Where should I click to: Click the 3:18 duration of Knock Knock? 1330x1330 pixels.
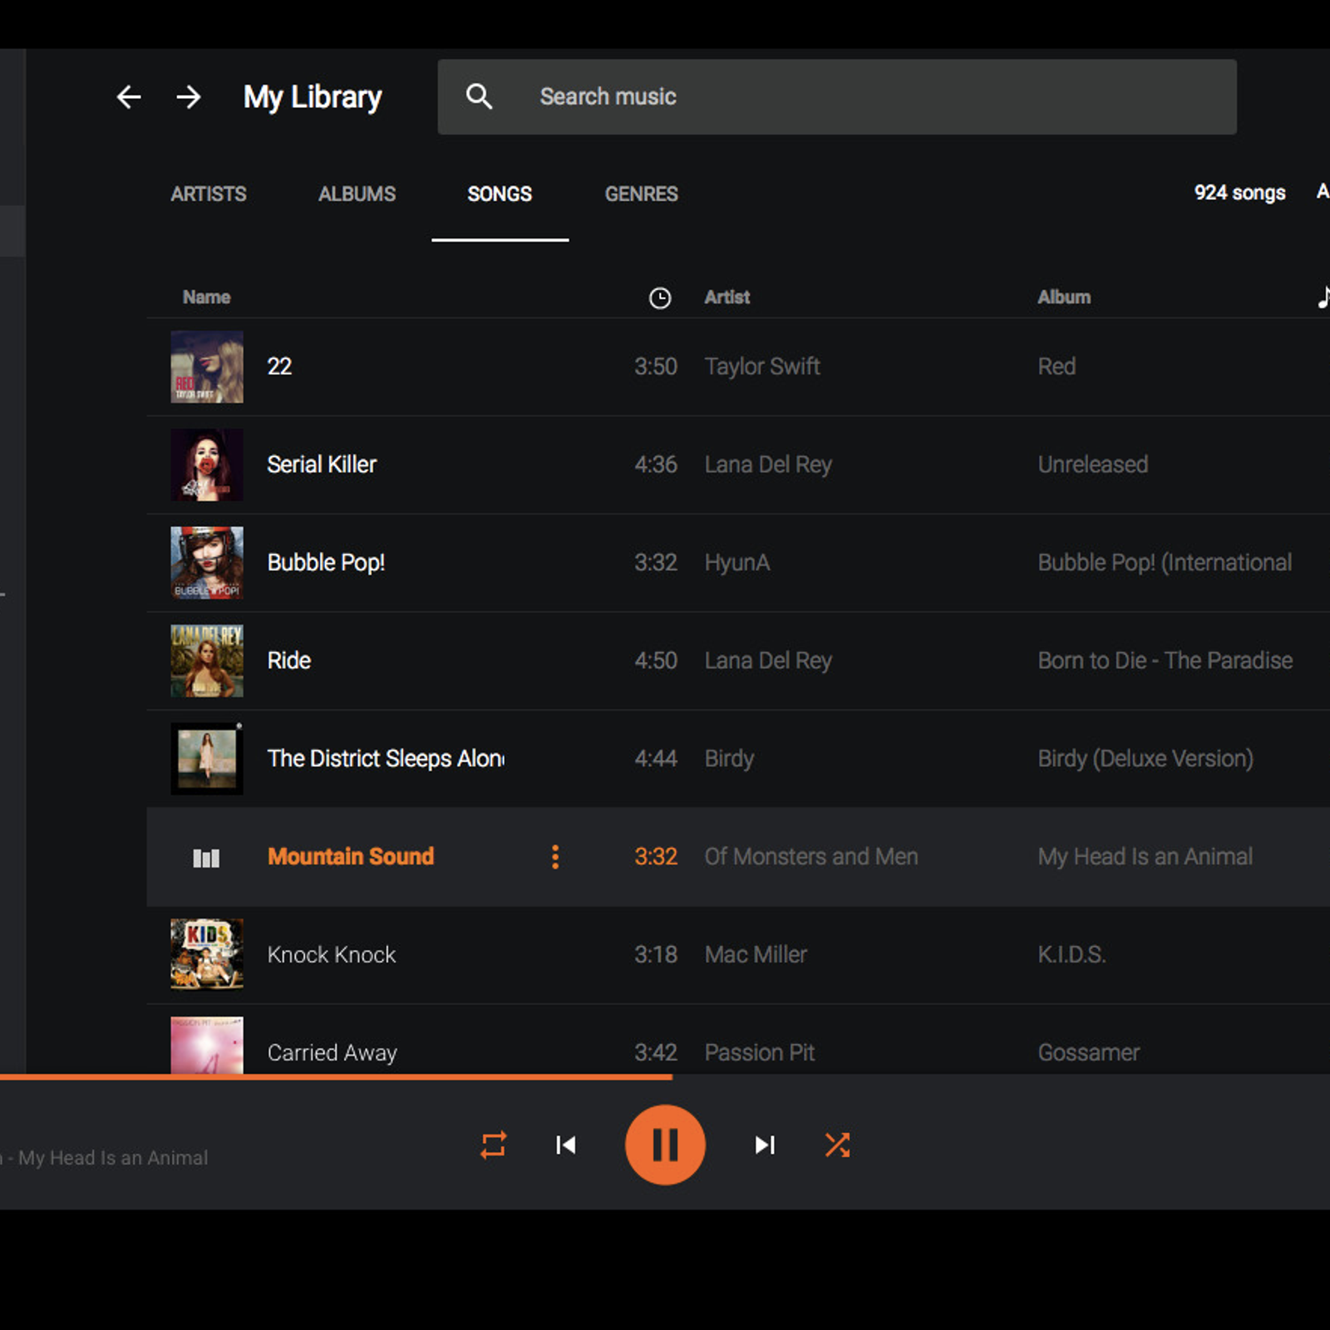coord(656,954)
